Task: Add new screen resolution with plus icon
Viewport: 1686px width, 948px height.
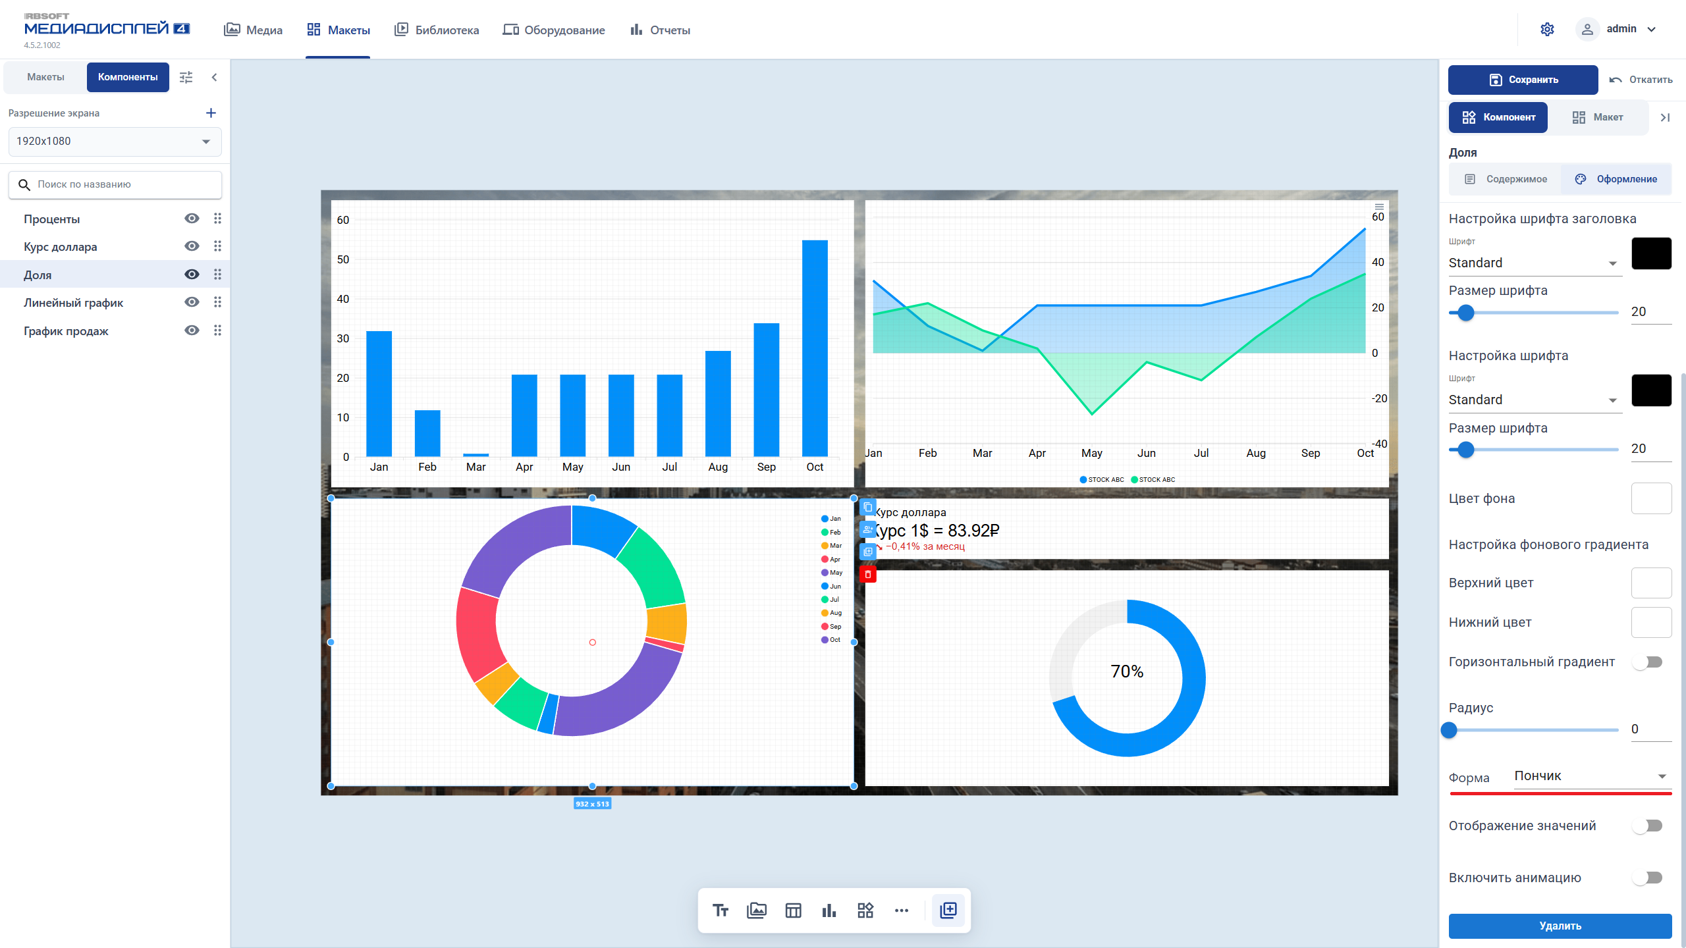Action: [x=211, y=113]
